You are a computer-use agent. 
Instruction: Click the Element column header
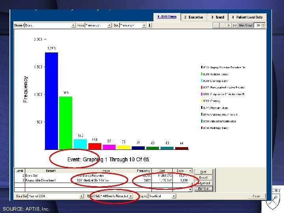click(51, 171)
